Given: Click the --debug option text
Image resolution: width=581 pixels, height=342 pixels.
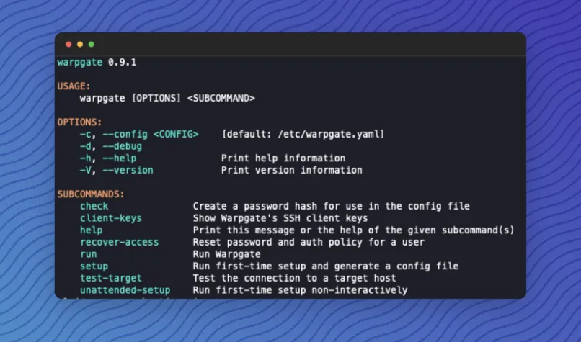Looking at the screenshot, I should 123,146.
